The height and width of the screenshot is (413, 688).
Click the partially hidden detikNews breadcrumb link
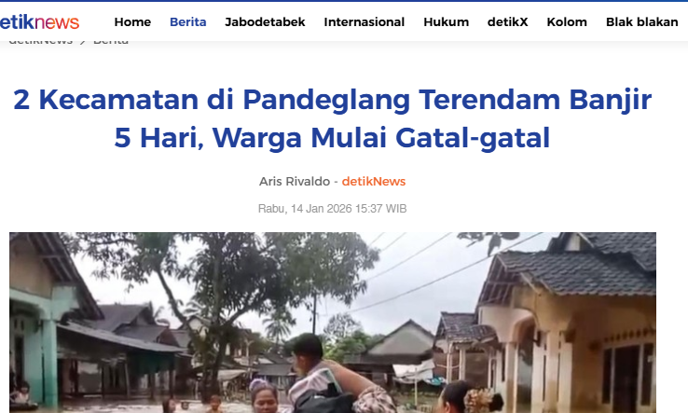(x=40, y=43)
